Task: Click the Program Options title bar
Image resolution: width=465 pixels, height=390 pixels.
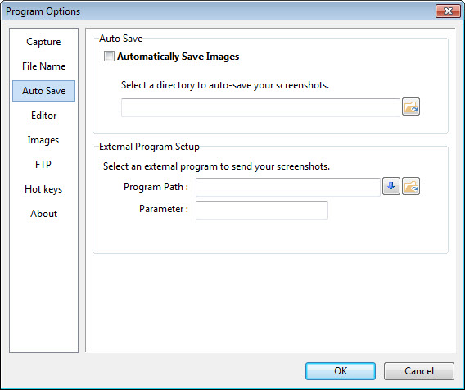Action: pyautogui.click(x=219, y=11)
